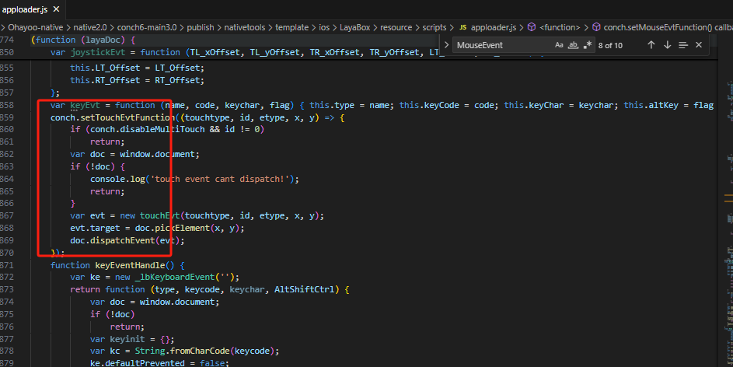733x367 pixels.
Task: Open the nativetools breadcrumb folder
Action: [x=248, y=26]
